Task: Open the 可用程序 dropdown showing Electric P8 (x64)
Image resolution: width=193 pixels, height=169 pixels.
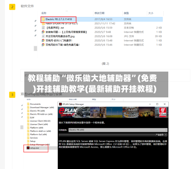Action: [x=118, y=130]
